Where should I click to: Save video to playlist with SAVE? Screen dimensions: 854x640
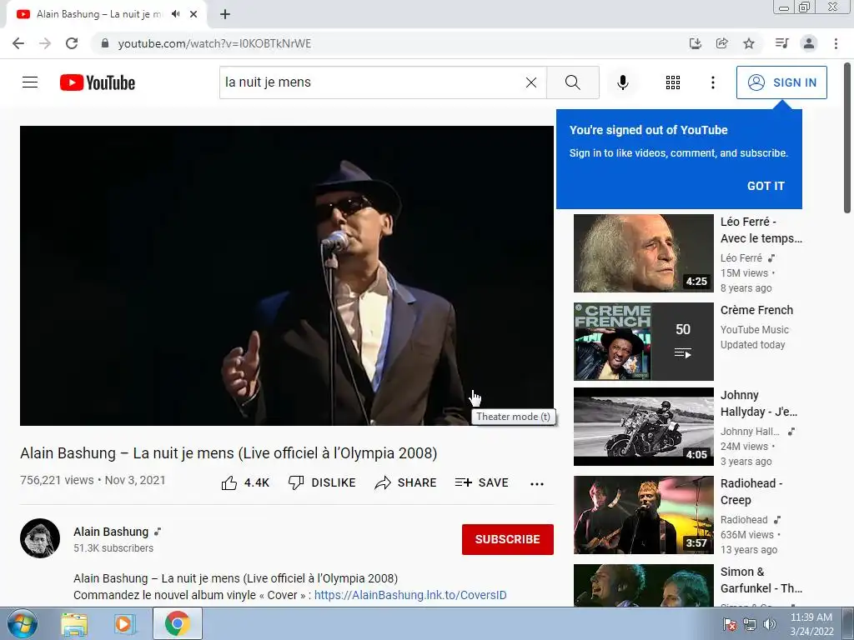coord(482,482)
